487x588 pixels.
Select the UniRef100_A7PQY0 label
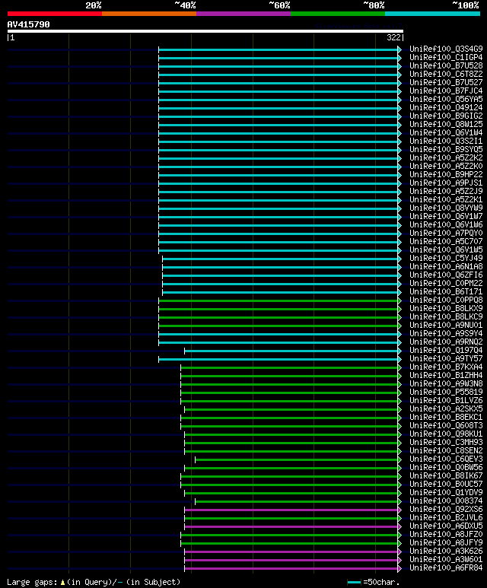(446, 233)
